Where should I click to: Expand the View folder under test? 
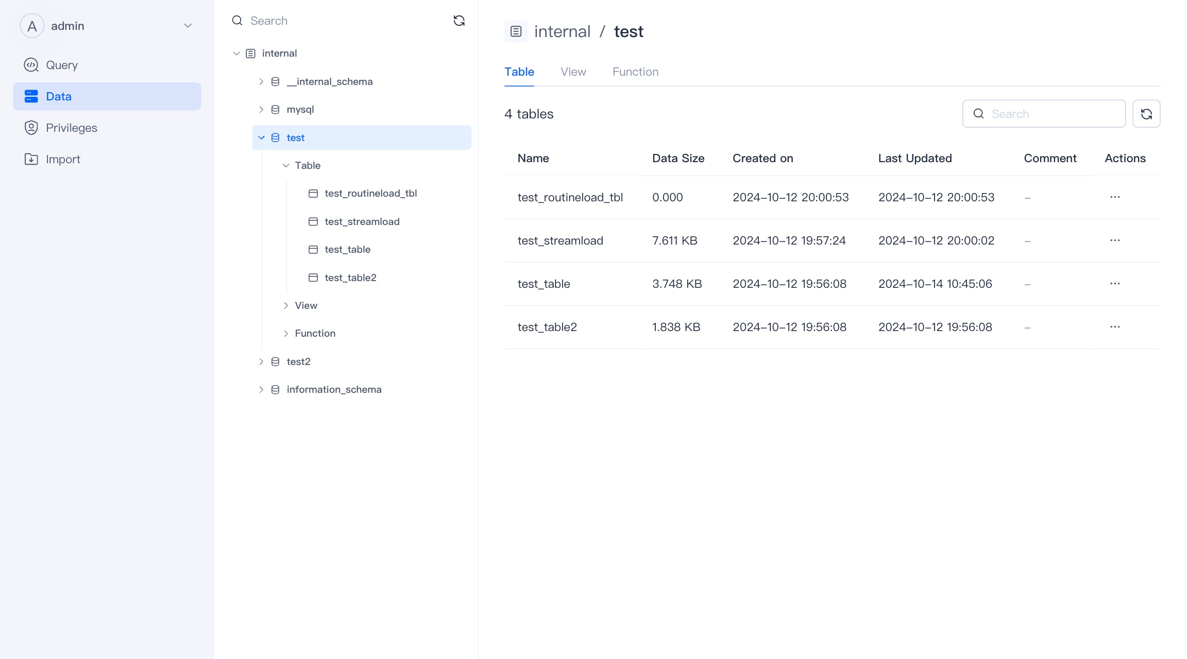pos(286,306)
